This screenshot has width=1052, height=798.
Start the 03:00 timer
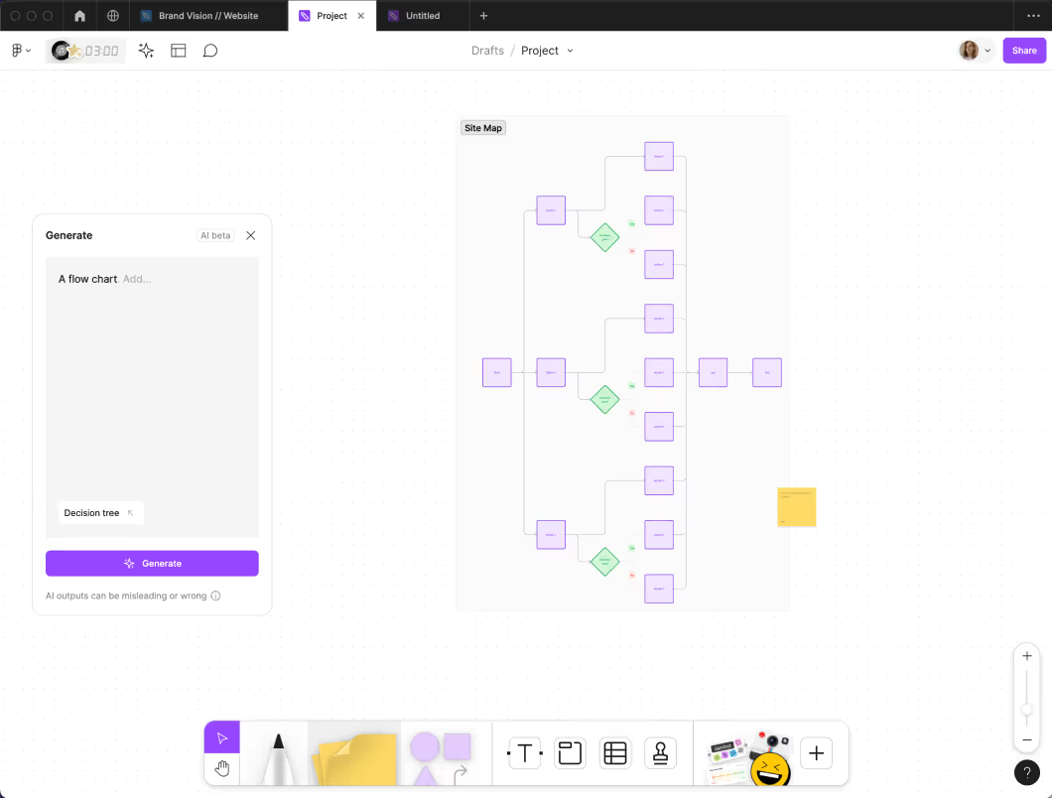86,51
